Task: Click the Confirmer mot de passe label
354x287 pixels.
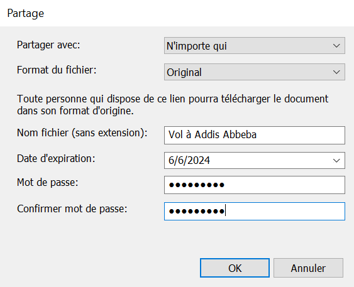Action: [x=72, y=208]
